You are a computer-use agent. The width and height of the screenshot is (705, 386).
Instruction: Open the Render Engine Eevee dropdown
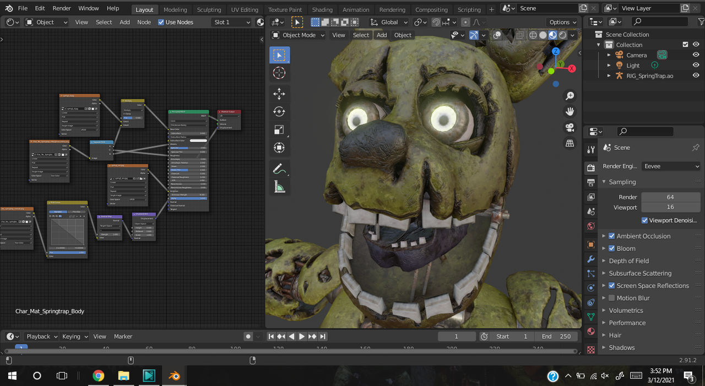[671, 166]
